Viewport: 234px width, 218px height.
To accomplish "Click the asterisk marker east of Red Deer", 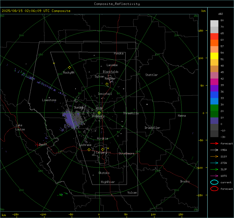I will coord(123,89).
